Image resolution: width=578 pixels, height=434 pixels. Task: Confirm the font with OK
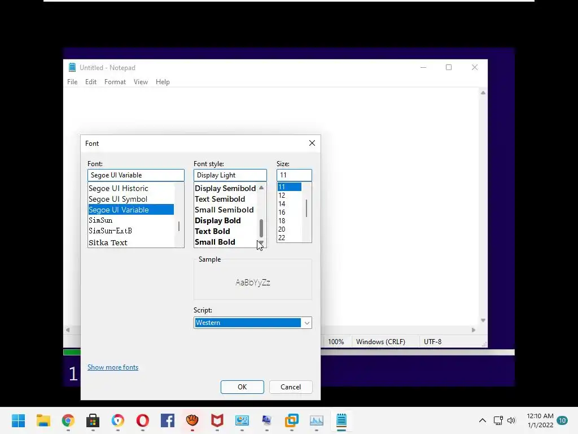click(x=242, y=387)
